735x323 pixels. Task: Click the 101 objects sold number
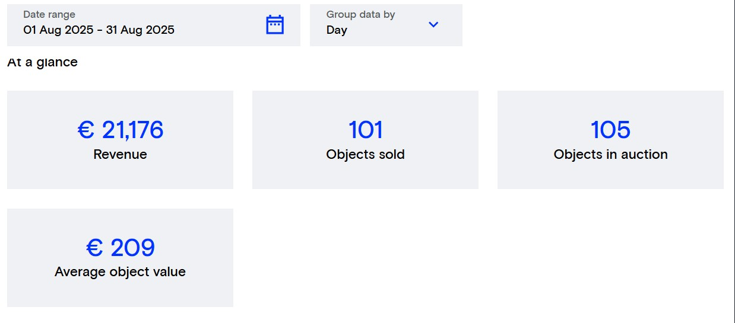[x=365, y=130]
